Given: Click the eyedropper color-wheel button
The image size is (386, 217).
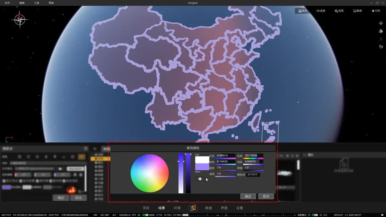Looking at the screenshot, I should tap(200, 179).
